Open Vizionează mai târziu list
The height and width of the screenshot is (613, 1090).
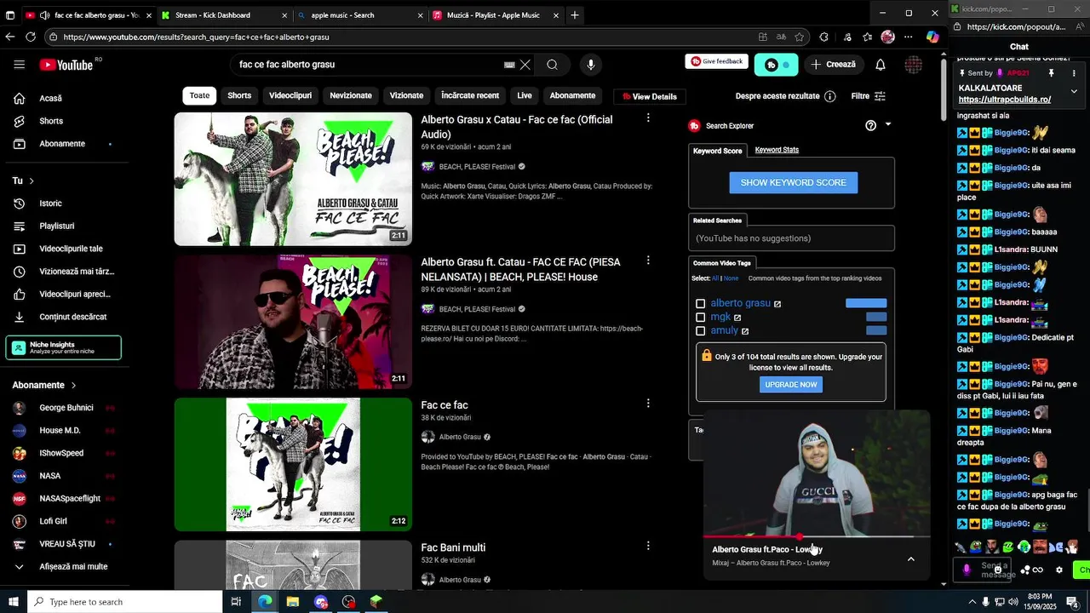click(65, 272)
